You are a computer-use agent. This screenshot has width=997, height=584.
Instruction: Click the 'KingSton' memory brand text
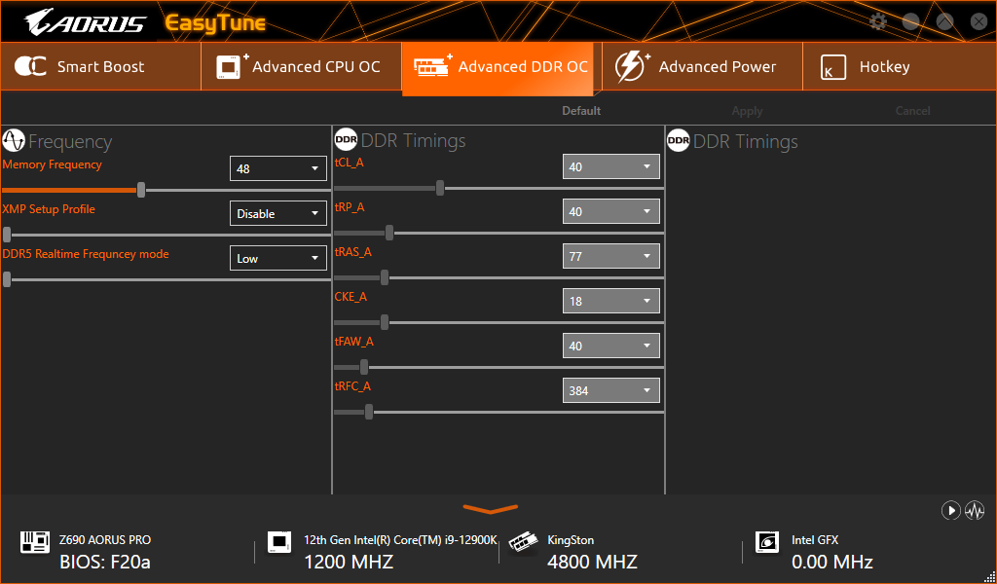click(571, 540)
